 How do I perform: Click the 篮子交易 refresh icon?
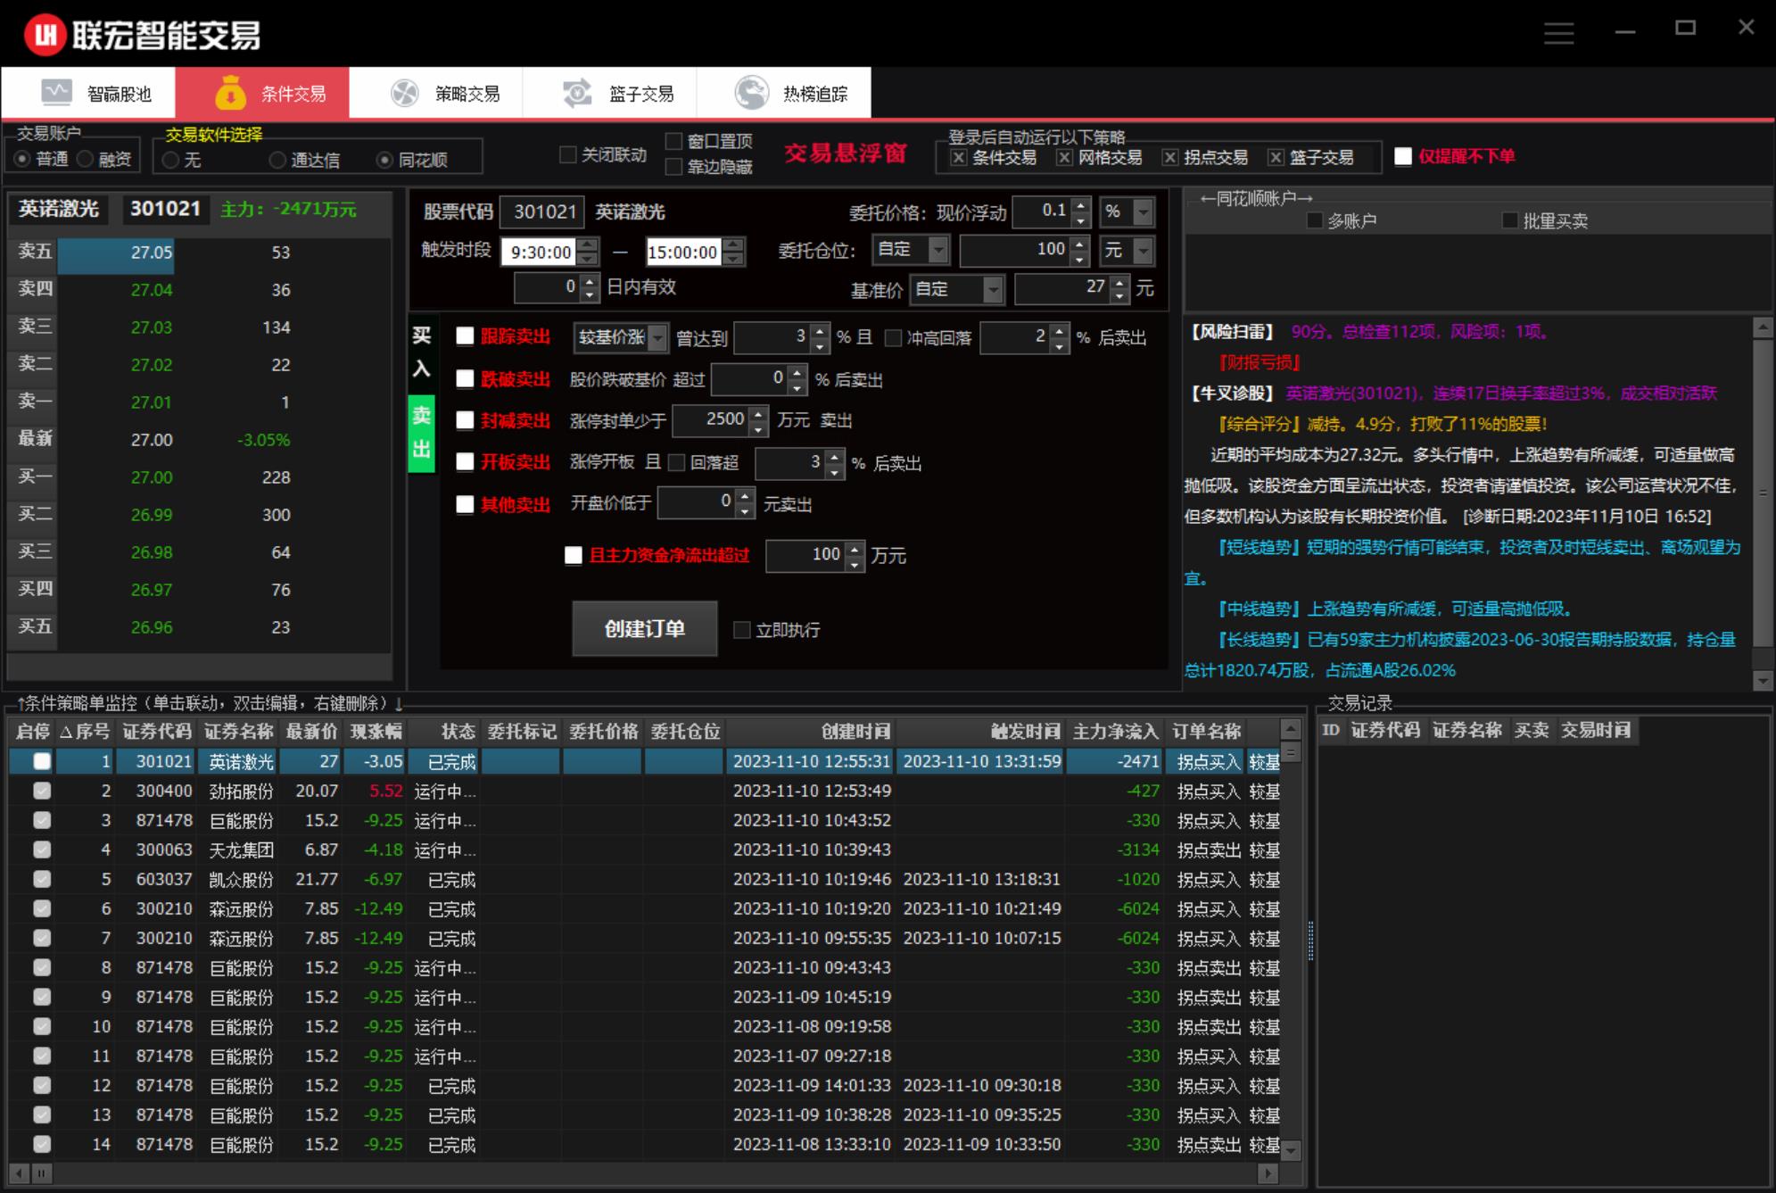click(577, 93)
